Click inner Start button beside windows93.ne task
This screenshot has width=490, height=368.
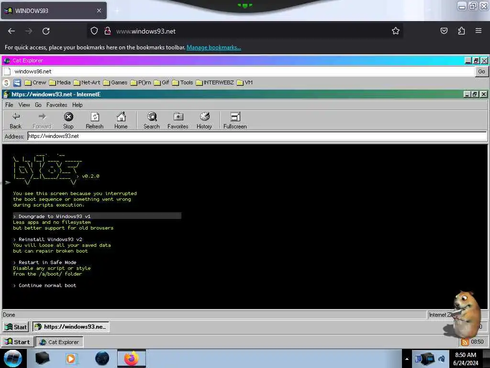[x=16, y=327]
